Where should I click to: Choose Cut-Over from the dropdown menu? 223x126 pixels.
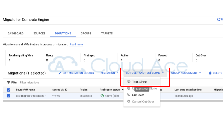tap(142, 95)
